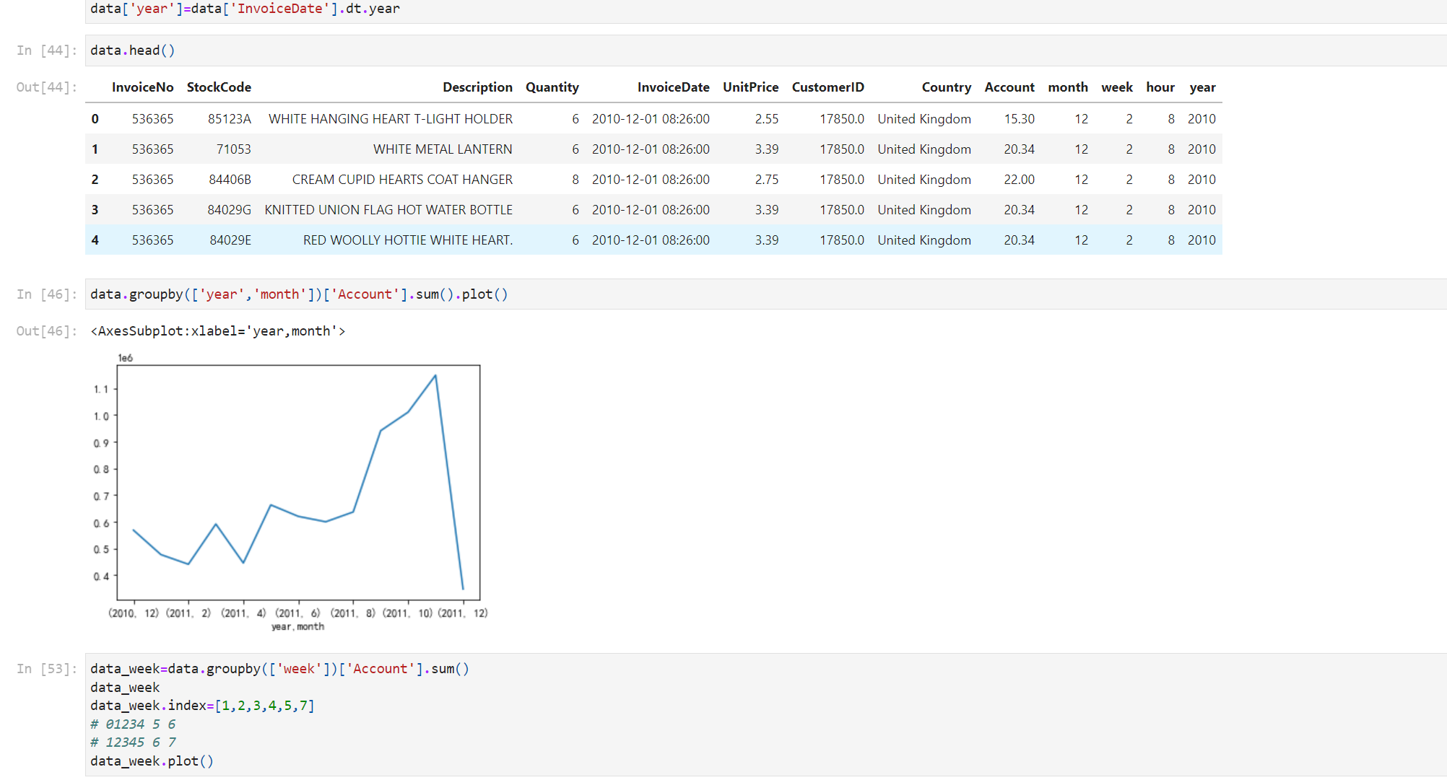
Task: Click the data_week groupby code cell
Action: (765, 715)
